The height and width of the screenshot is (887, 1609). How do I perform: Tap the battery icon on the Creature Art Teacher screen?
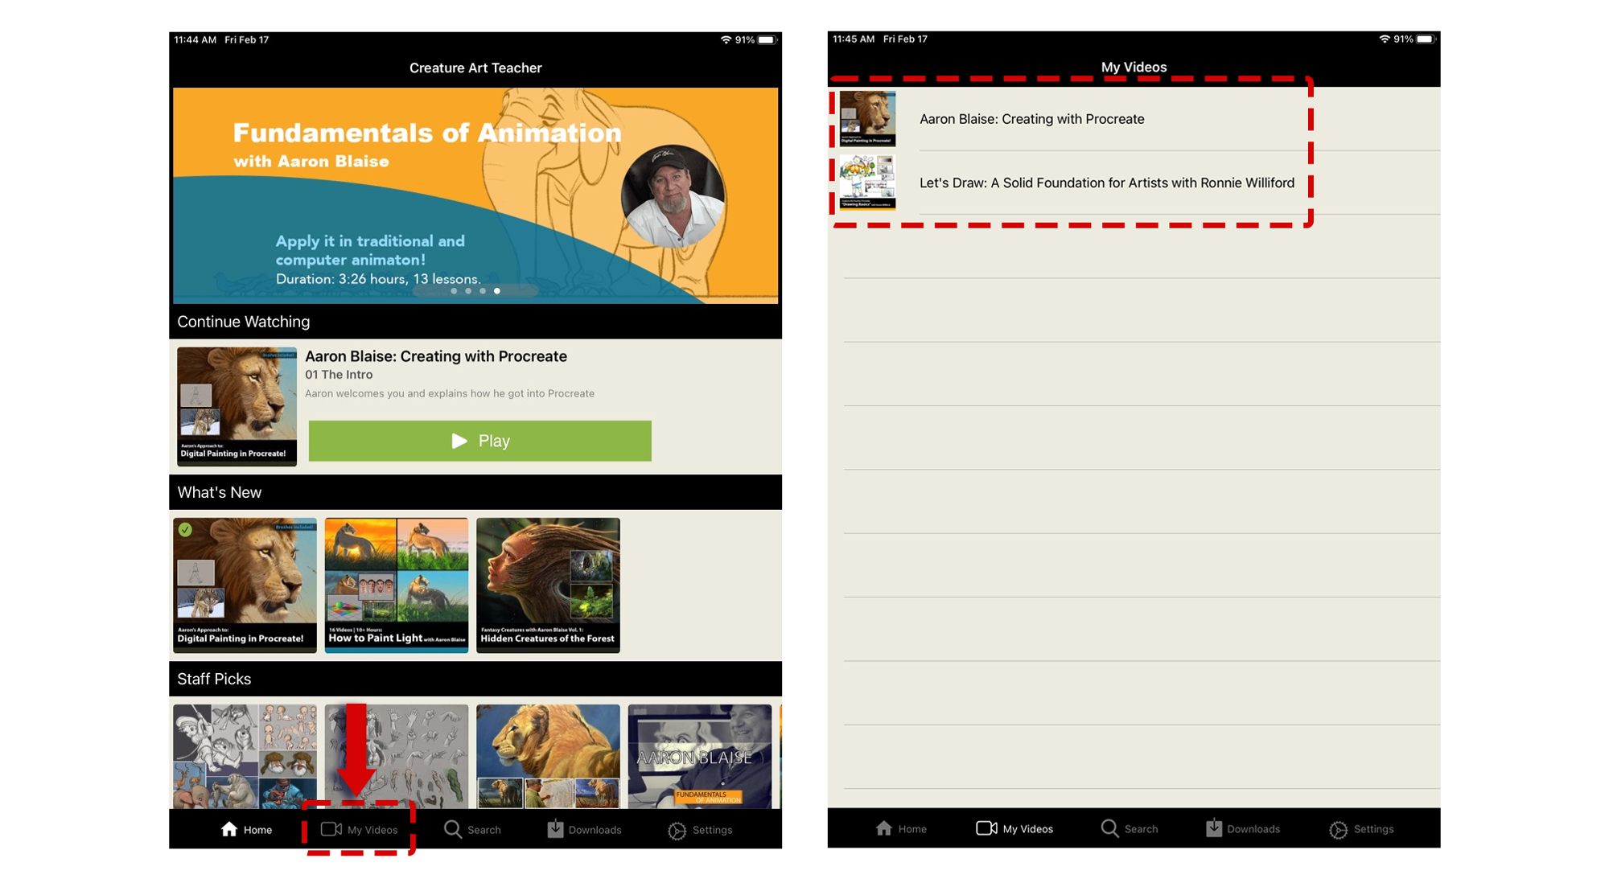pyautogui.click(x=767, y=39)
